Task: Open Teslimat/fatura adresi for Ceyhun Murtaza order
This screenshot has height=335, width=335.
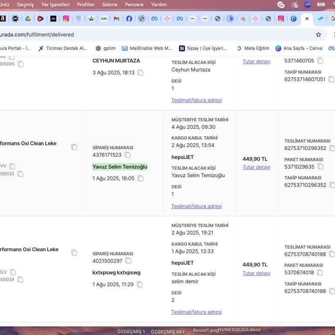Action: pyautogui.click(x=196, y=100)
